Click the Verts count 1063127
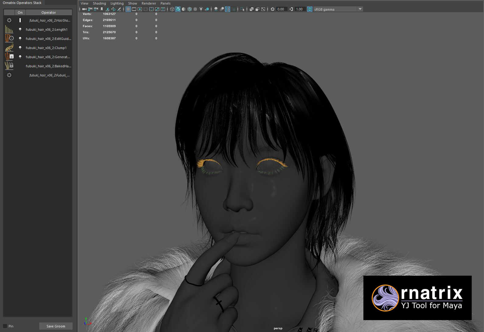This screenshot has width=484, height=332. tap(109, 14)
